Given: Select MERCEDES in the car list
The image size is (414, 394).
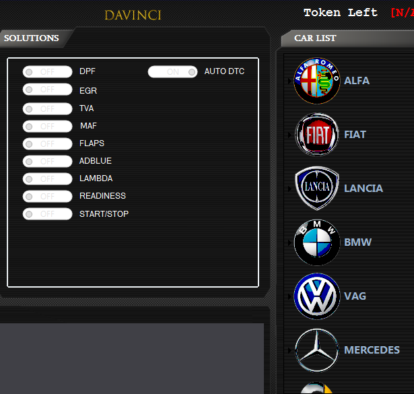Looking at the screenshot, I should (372, 350).
